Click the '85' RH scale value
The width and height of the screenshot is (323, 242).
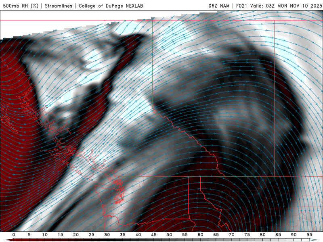coord(278,235)
